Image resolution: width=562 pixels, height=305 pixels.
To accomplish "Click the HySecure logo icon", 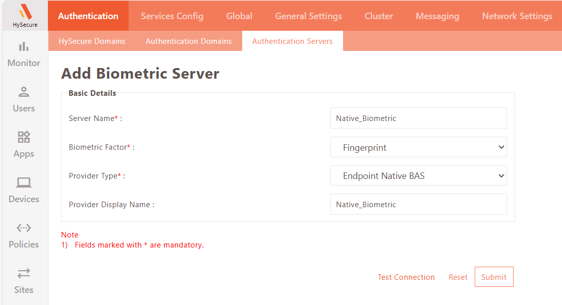I will [x=24, y=12].
